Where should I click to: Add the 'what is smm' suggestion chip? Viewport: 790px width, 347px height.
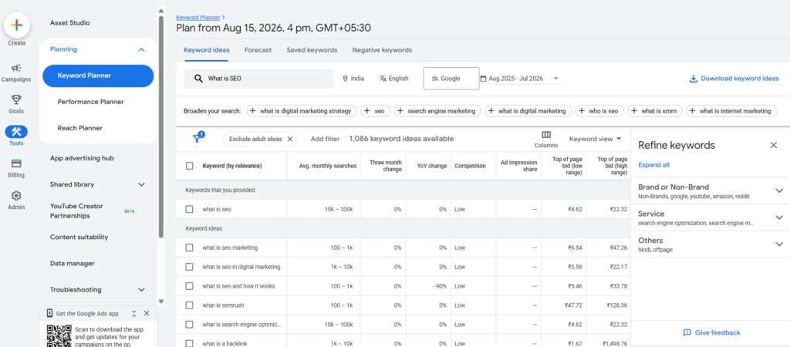click(655, 111)
